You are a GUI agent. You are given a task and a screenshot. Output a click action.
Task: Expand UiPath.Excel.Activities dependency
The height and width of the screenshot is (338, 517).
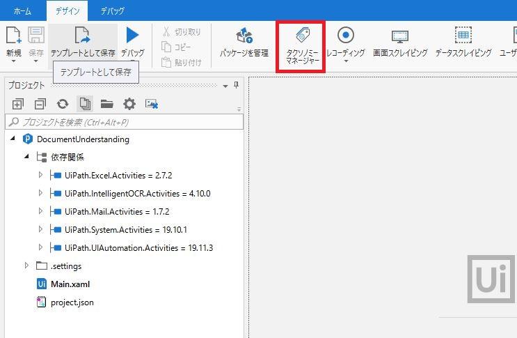point(40,175)
